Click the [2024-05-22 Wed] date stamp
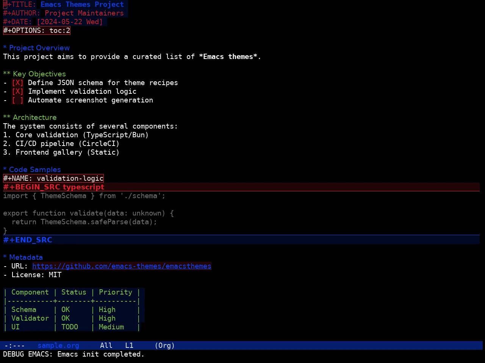This screenshot has height=363, width=485. (x=70, y=22)
